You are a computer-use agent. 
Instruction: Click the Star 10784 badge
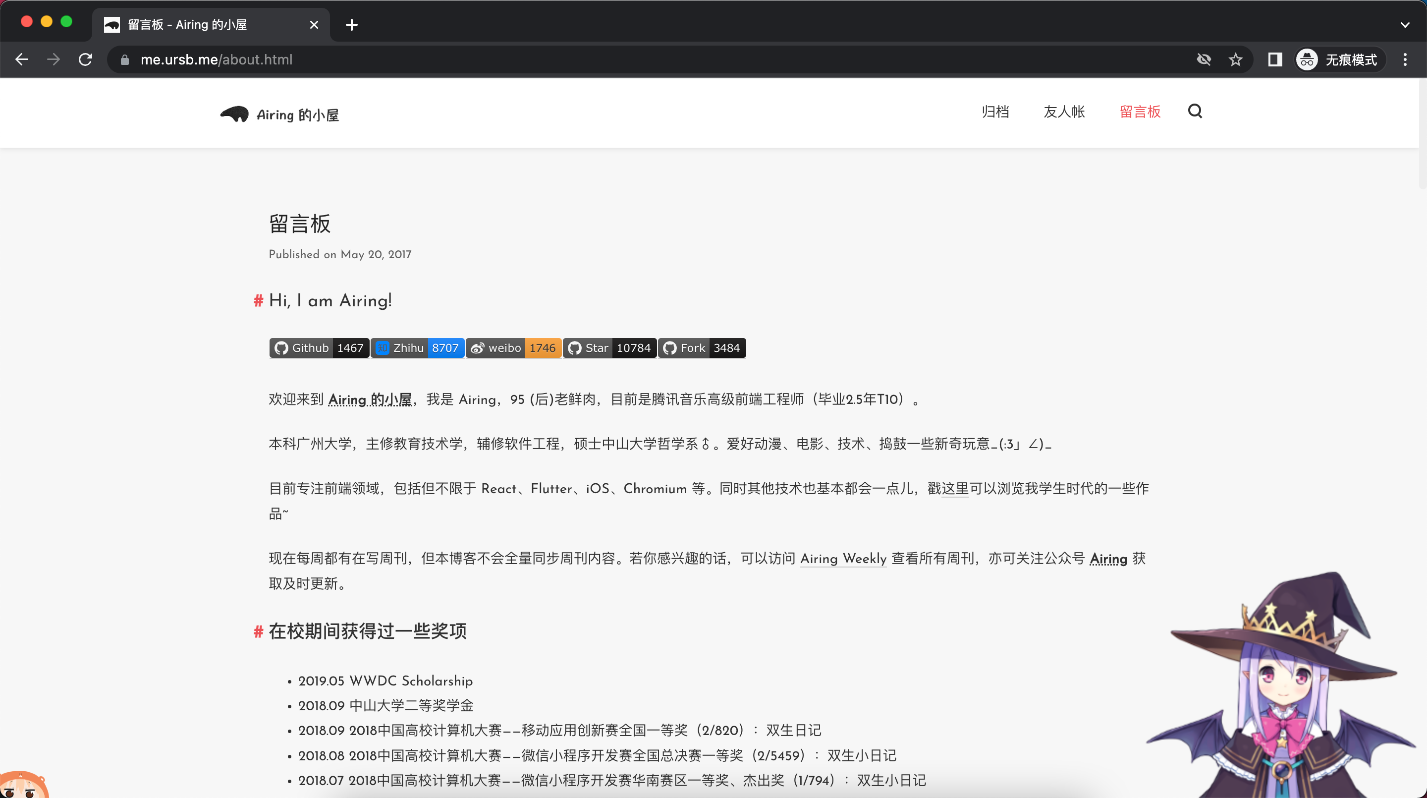click(x=609, y=348)
